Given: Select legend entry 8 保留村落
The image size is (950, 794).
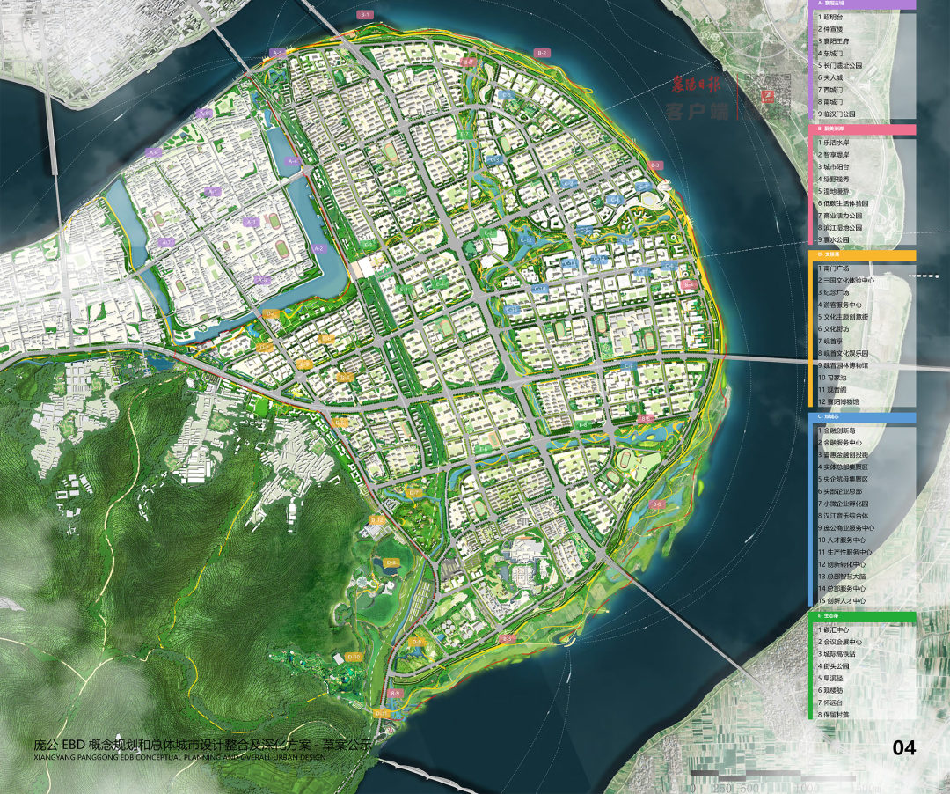Looking at the screenshot, I should tap(834, 715).
